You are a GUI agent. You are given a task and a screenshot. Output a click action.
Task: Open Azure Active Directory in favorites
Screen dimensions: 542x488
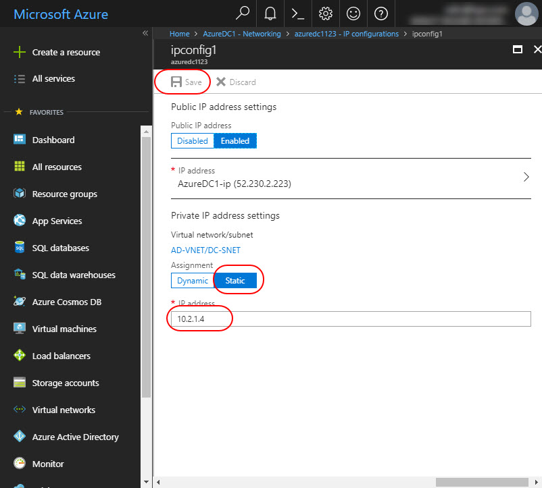pyautogui.click(x=76, y=437)
